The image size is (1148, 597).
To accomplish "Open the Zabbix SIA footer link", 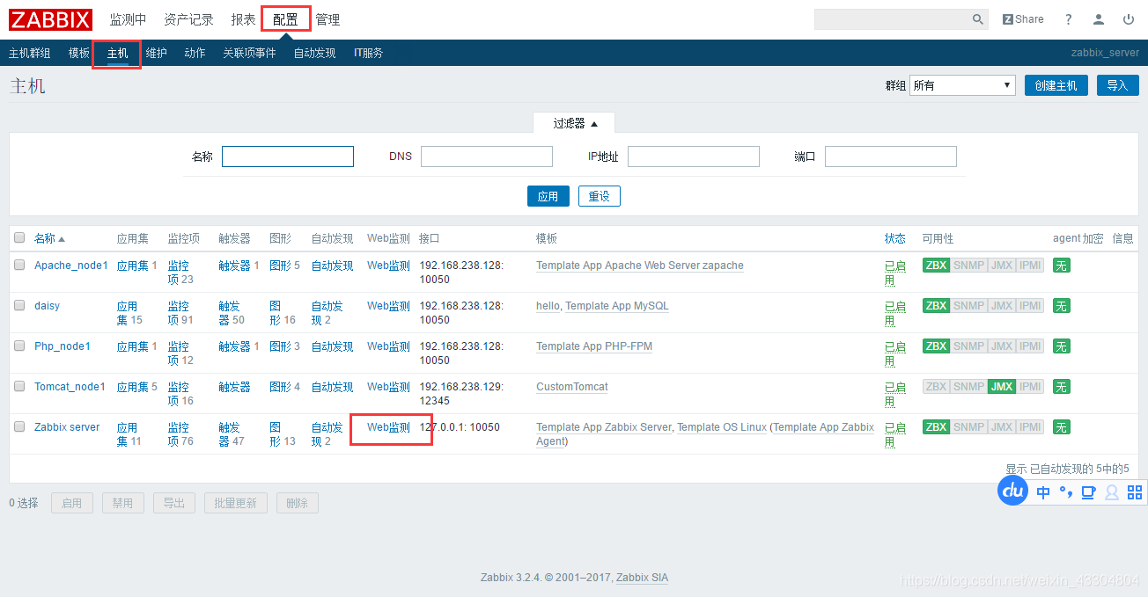I will coord(642,578).
